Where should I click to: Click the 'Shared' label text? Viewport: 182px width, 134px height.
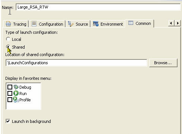[x=18, y=47]
